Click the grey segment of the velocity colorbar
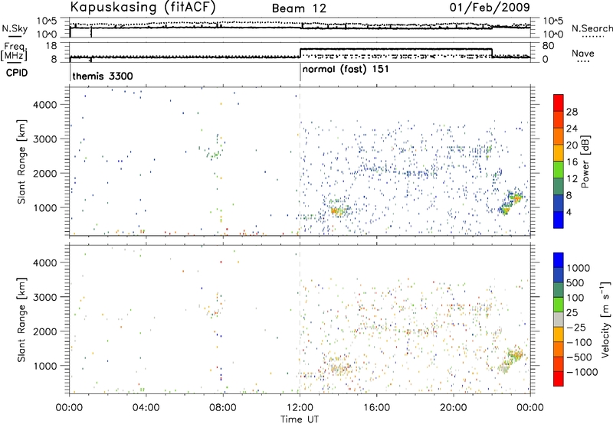The image size is (613, 424). [559, 319]
